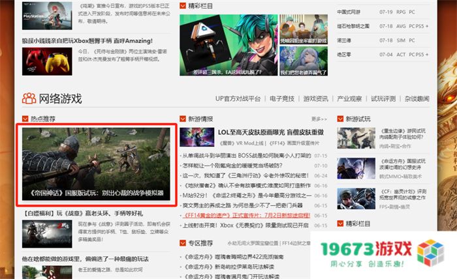Viewport: 457px width, 279px height.
Task: Select the 07-18 SIM PC game row
Action: [383, 40]
